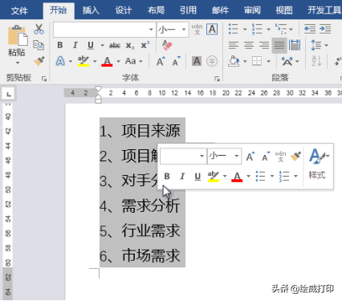Toggle Underline in the ribbon font group
342x301 pixels.
[x=91, y=45]
